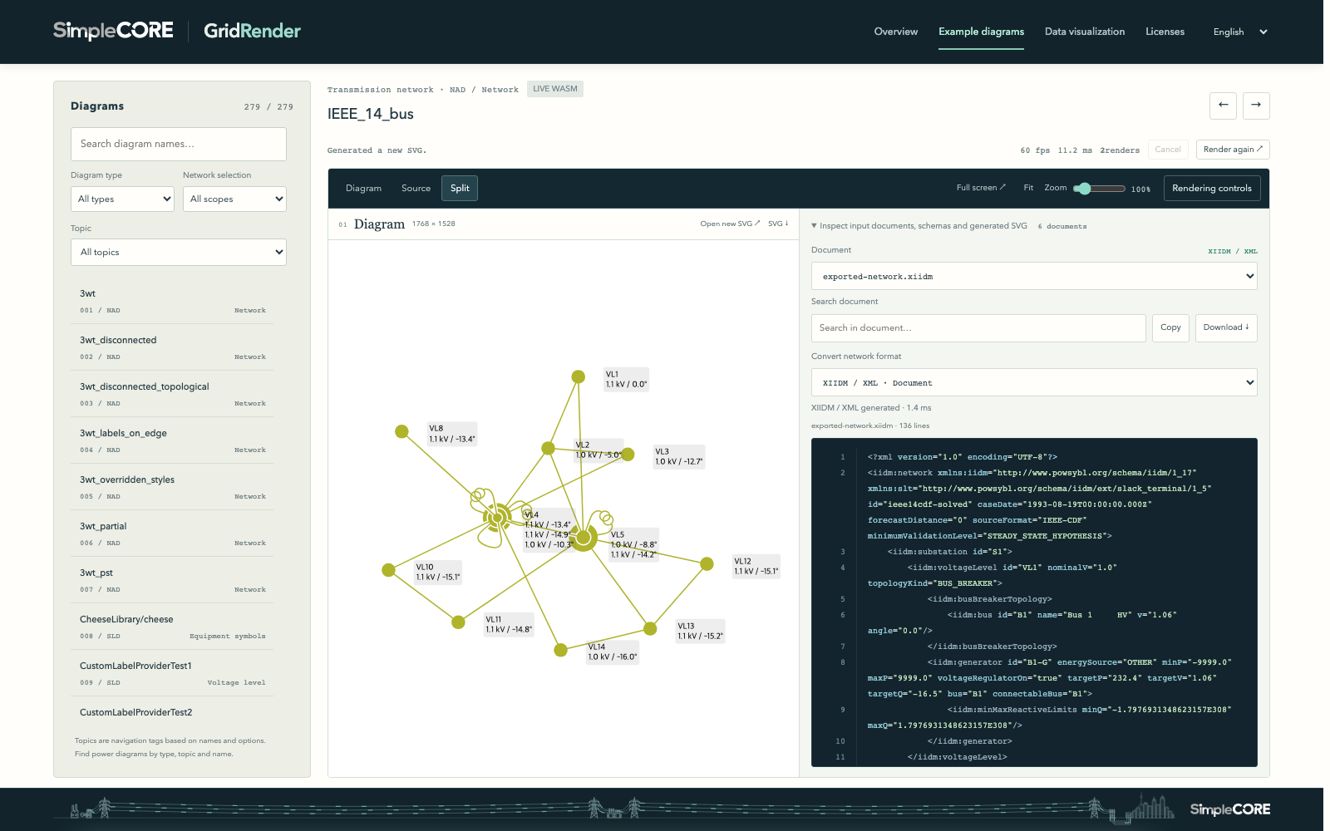Select the 3wt_disconnected diagram entry
The width and height of the screenshot is (1330, 831).
tap(173, 347)
